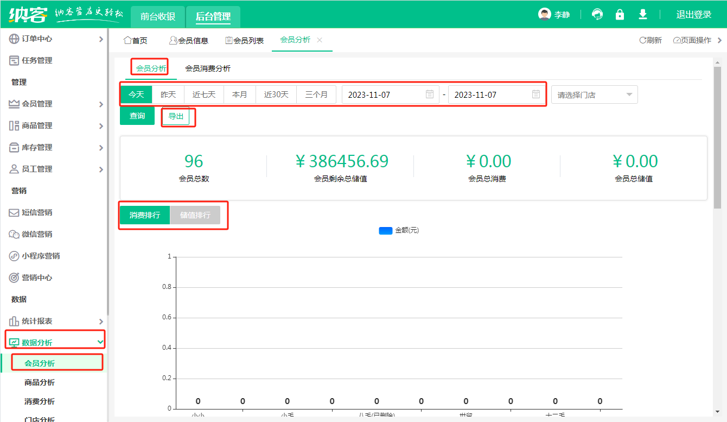Open the 请选择门店 store dropdown
Image resolution: width=727 pixels, height=422 pixels.
[594, 95]
